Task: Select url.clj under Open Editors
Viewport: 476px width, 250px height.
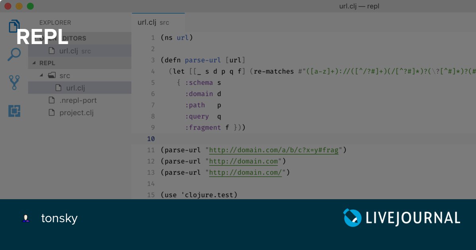Action: click(x=79, y=51)
